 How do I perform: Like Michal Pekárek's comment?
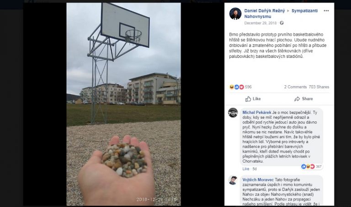246,169
